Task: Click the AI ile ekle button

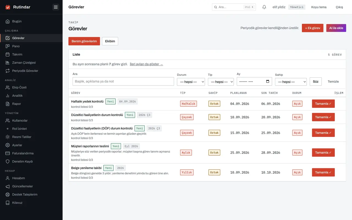Action: 336,28
